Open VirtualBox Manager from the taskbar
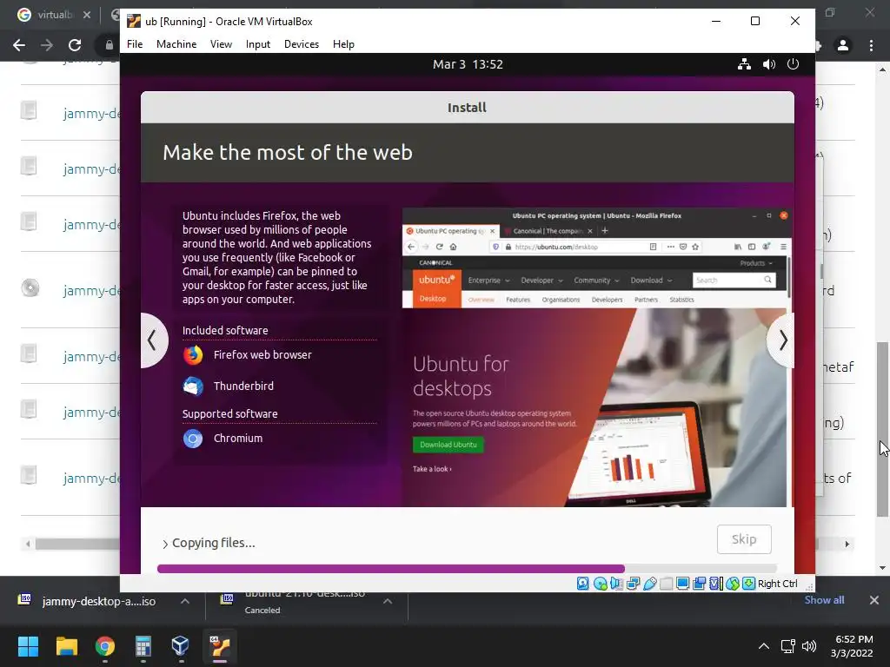This screenshot has width=890, height=667. point(181,646)
